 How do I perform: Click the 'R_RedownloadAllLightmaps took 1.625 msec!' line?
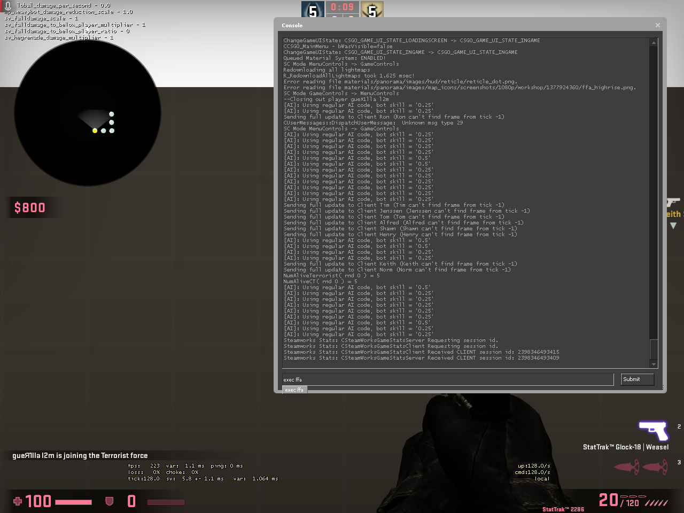pos(349,76)
